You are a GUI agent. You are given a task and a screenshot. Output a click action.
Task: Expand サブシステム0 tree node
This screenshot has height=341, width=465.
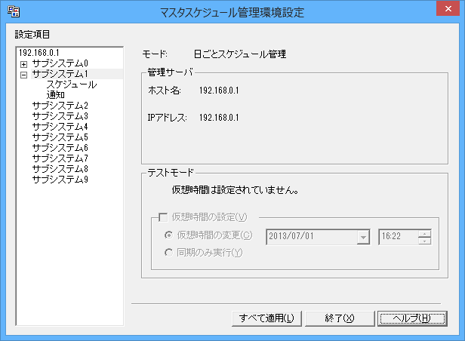[x=23, y=64]
